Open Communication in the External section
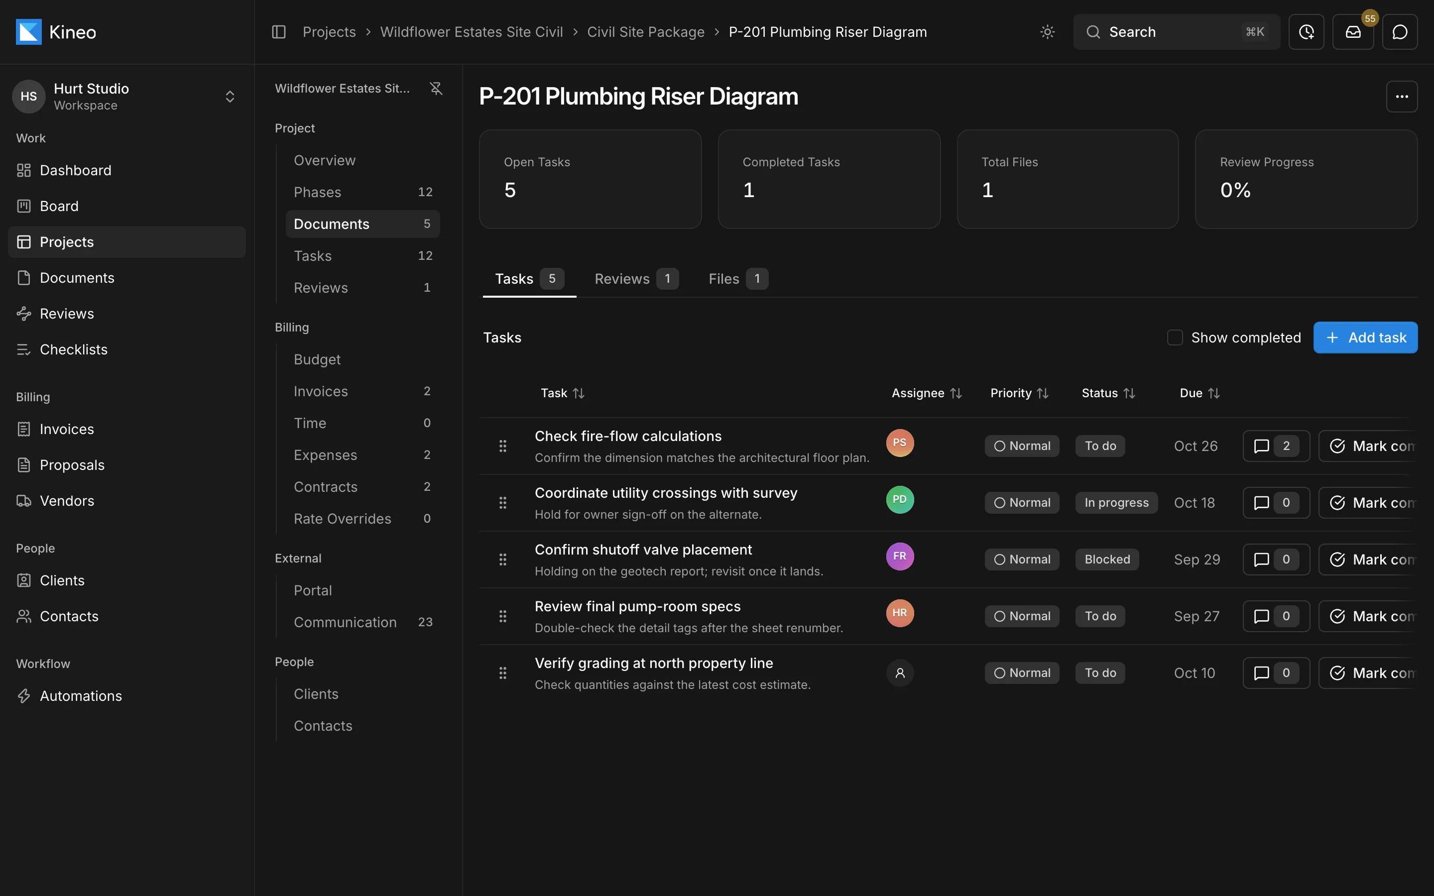Screen dimensions: 1434x896 tap(362, 623)
